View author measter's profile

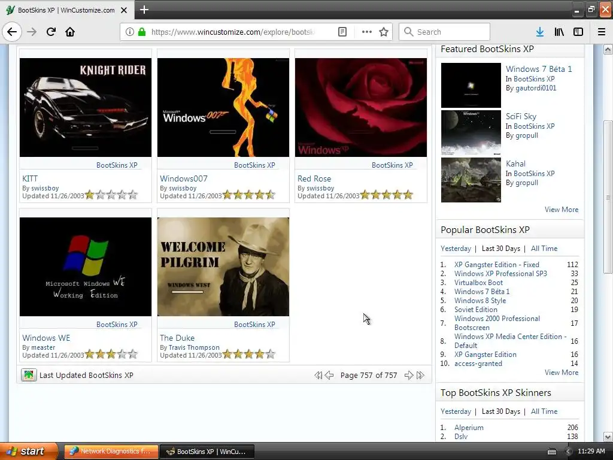coord(43,347)
